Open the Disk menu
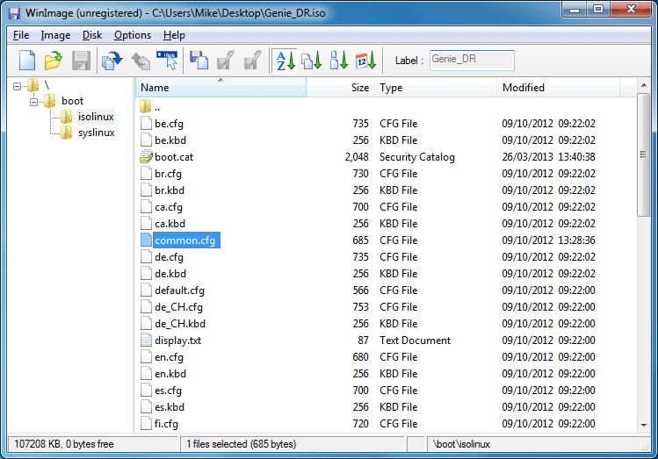This screenshot has width=658, height=459. coord(92,35)
